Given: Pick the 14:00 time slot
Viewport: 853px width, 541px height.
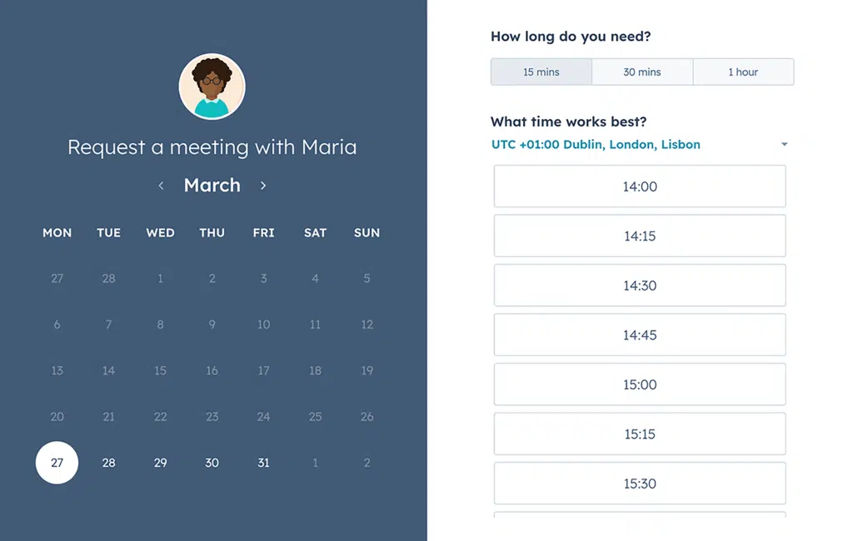Looking at the screenshot, I should (640, 186).
